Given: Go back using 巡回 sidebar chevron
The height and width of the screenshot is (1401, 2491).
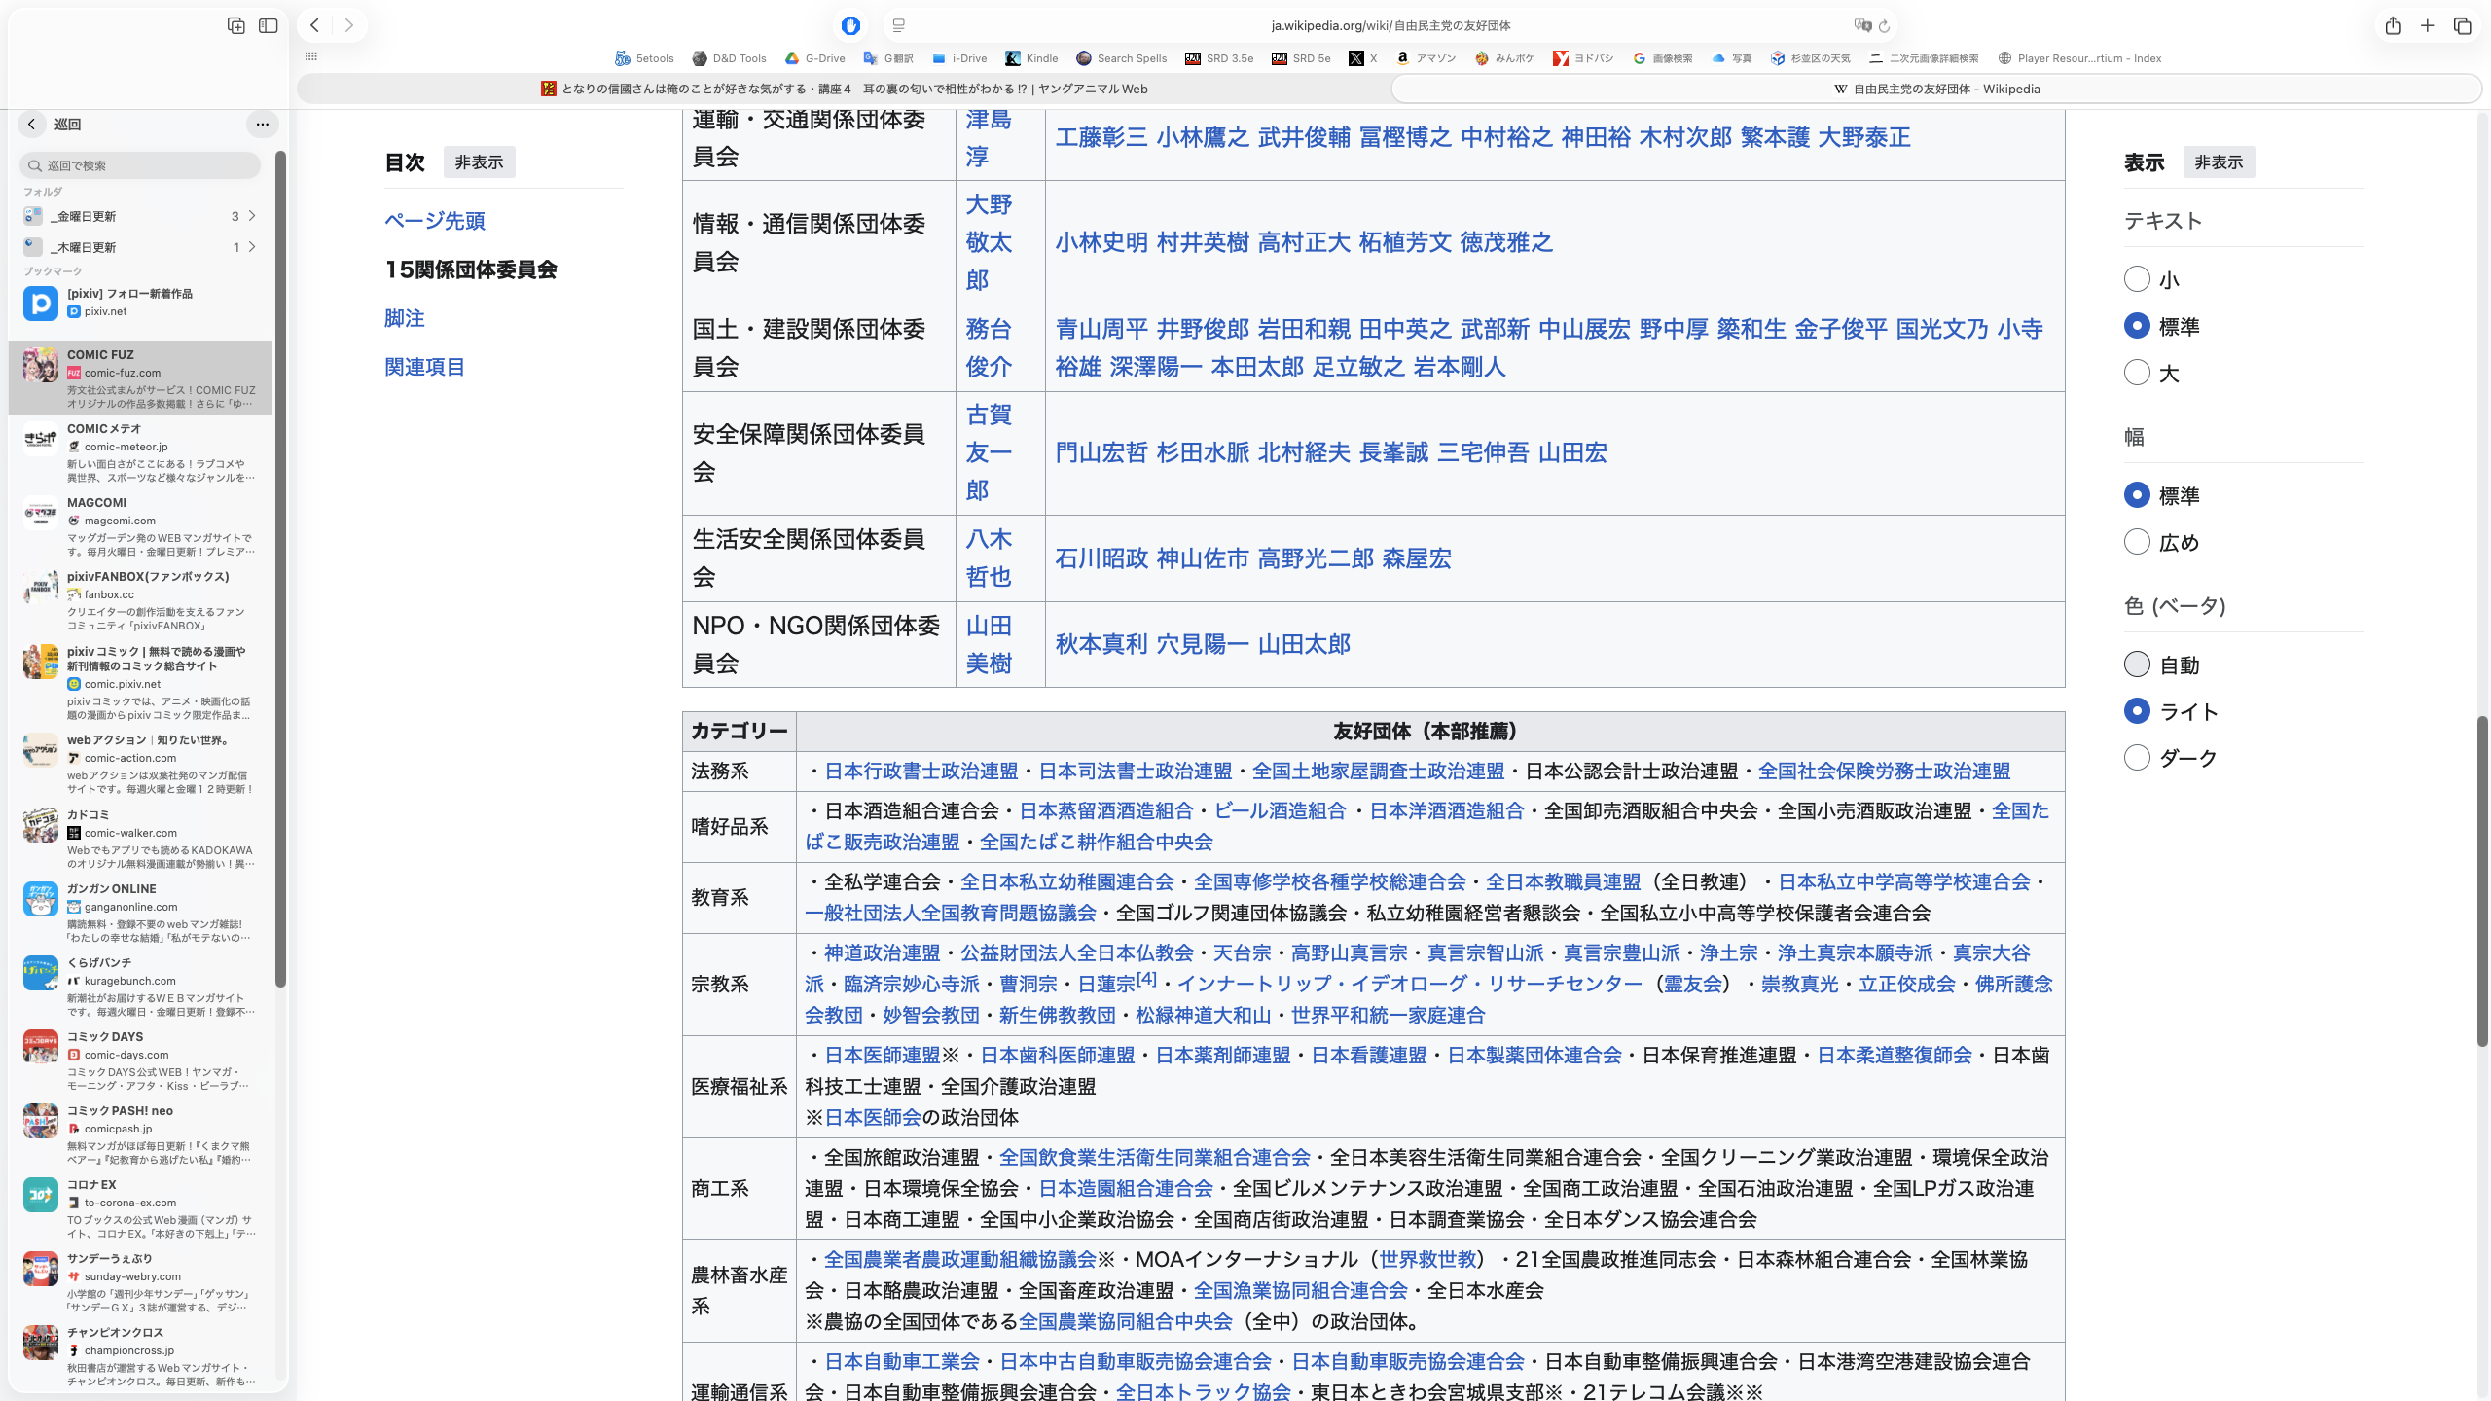Looking at the screenshot, I should (x=32, y=124).
